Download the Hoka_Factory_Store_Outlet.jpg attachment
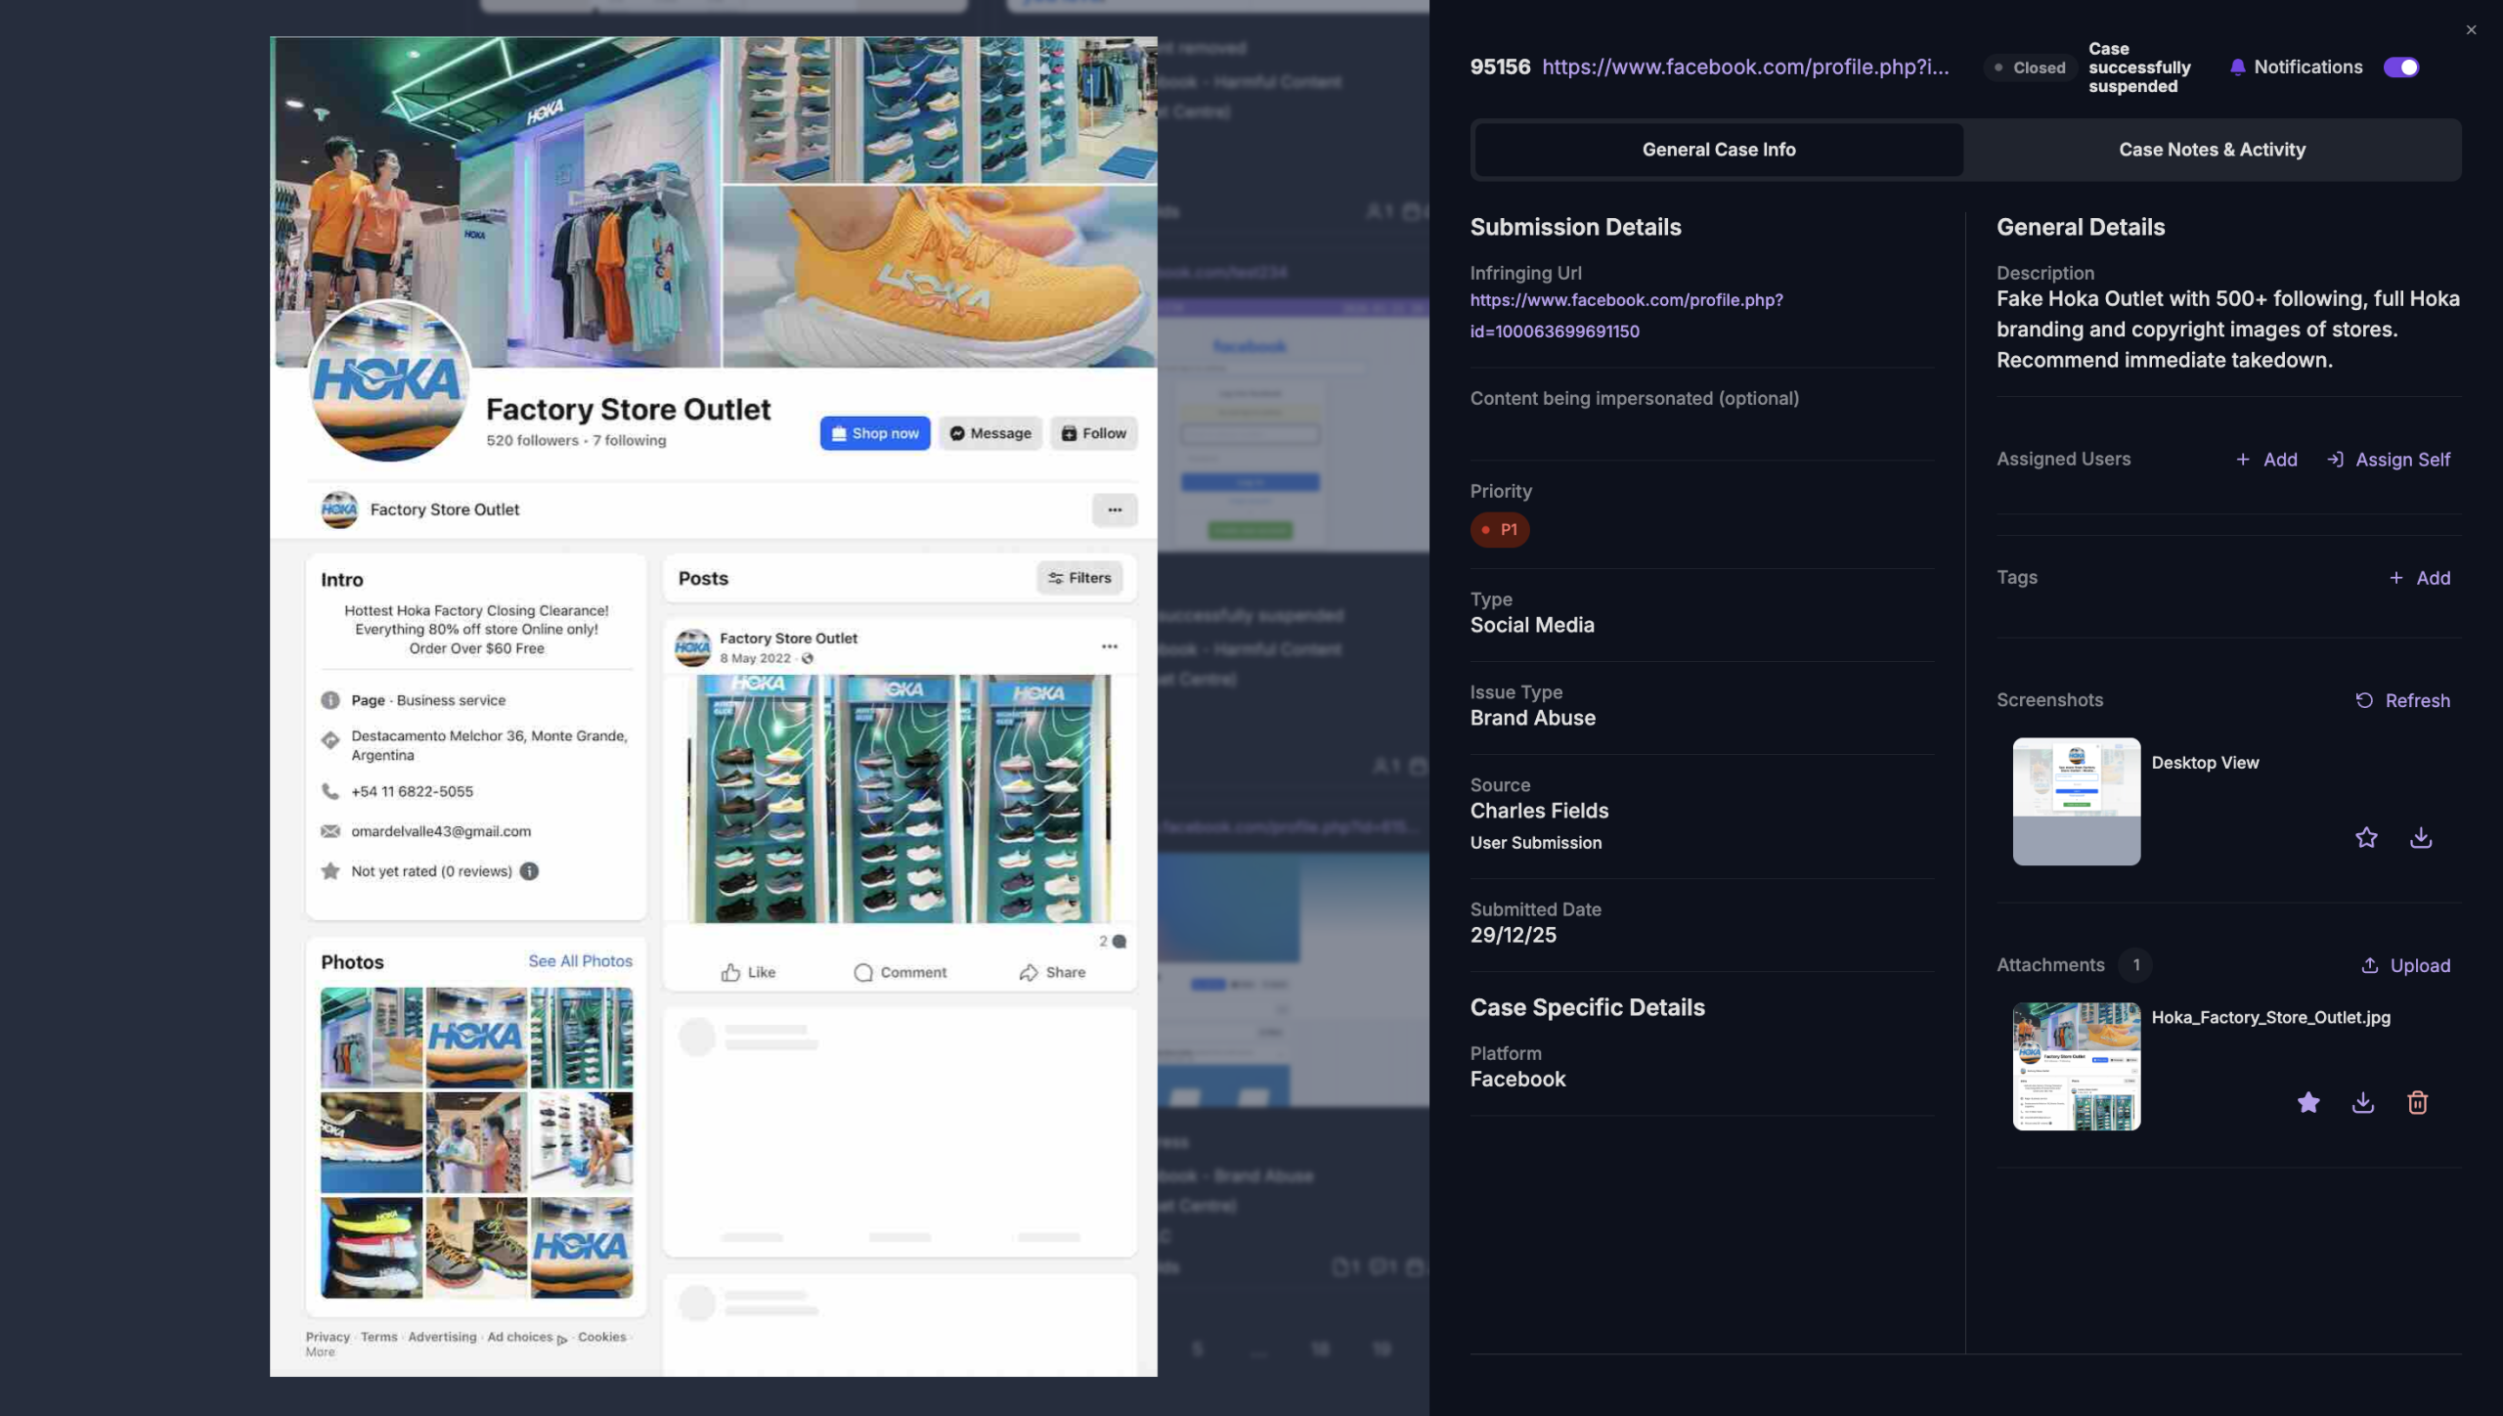This screenshot has height=1416, width=2503. [2362, 1103]
